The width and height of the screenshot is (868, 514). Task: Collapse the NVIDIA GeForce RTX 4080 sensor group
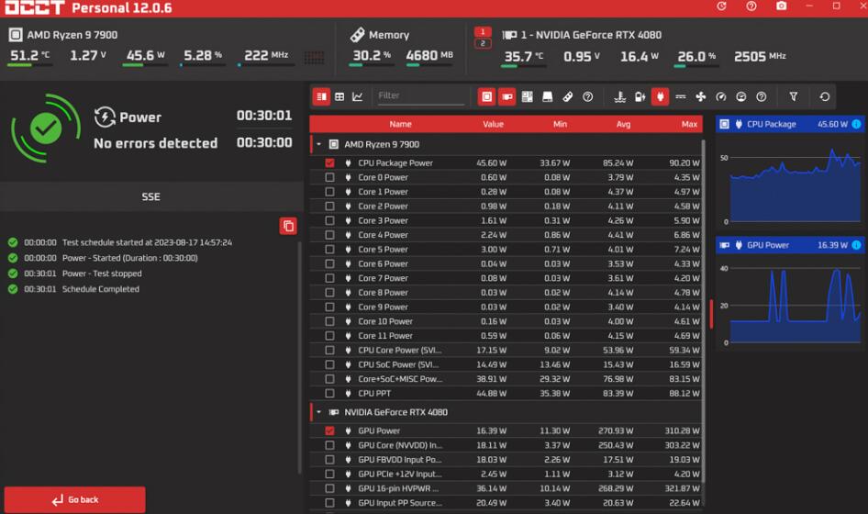tap(319, 412)
